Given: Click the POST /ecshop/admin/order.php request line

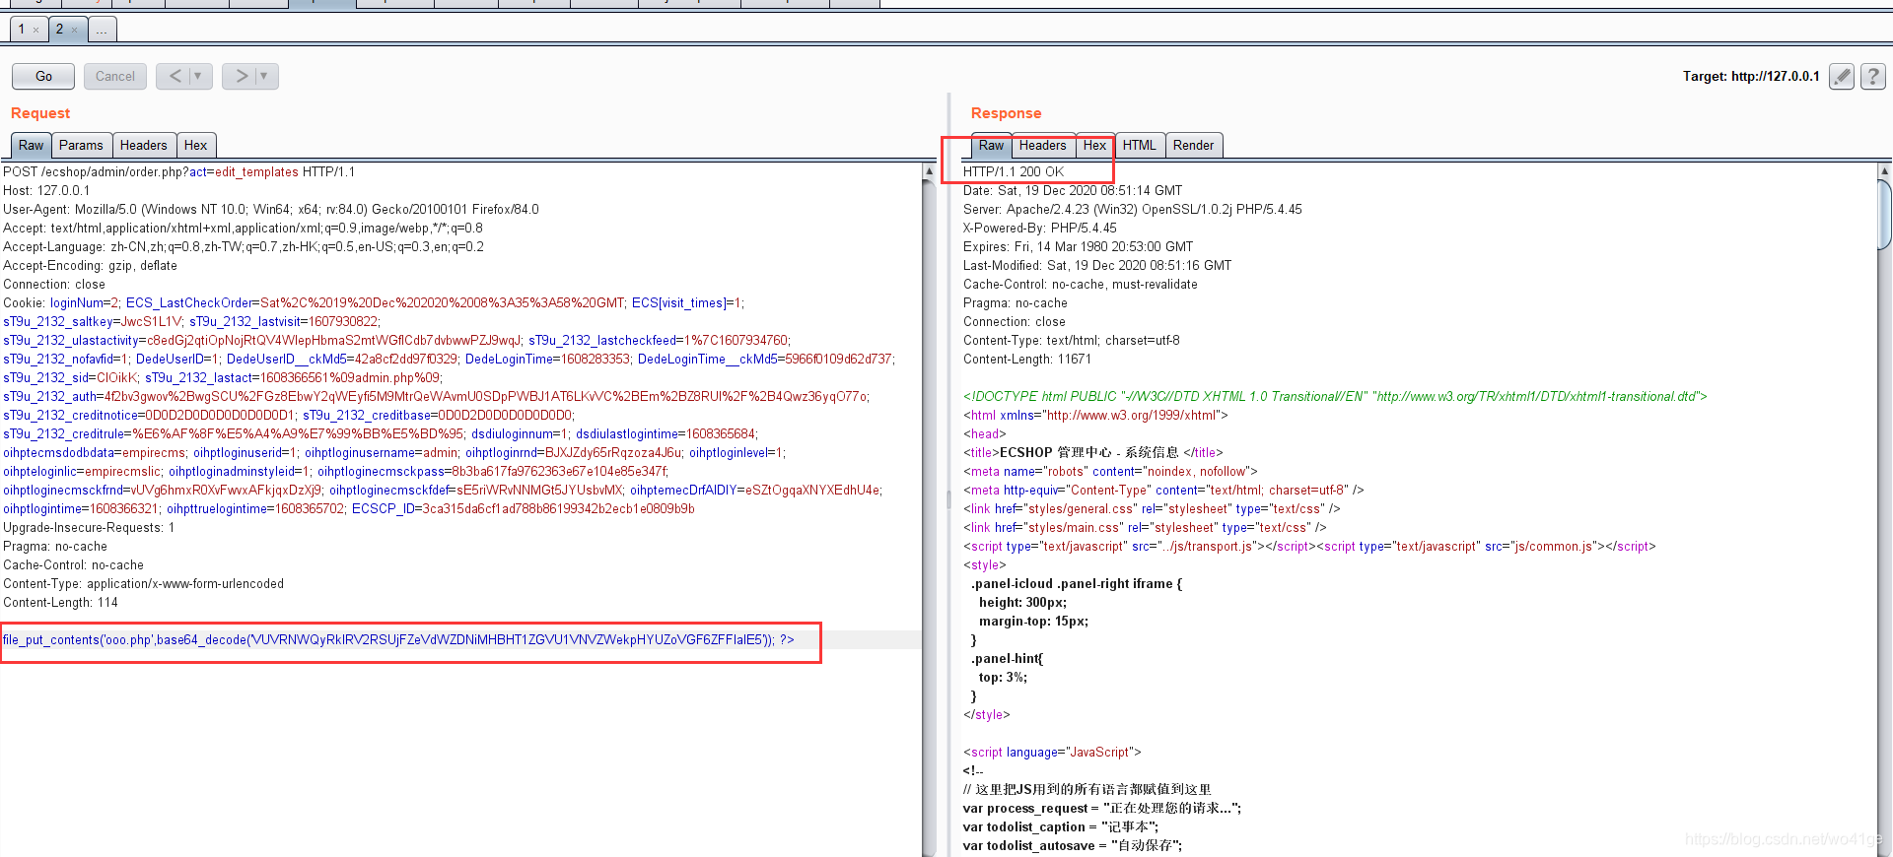Looking at the screenshot, I should [178, 171].
